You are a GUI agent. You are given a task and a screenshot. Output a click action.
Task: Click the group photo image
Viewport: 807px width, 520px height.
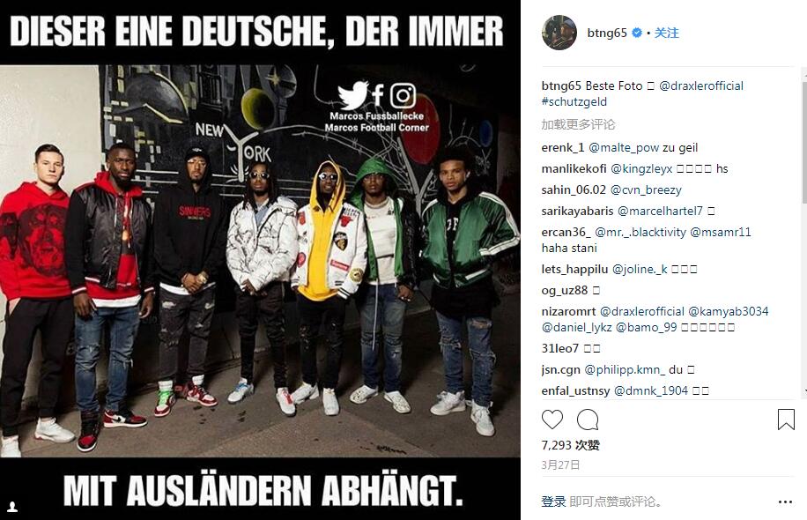[260, 260]
